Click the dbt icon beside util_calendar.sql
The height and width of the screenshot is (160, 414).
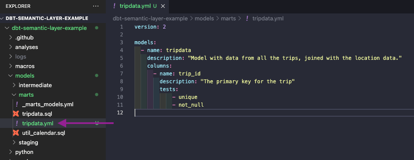pyautogui.click(x=17, y=133)
